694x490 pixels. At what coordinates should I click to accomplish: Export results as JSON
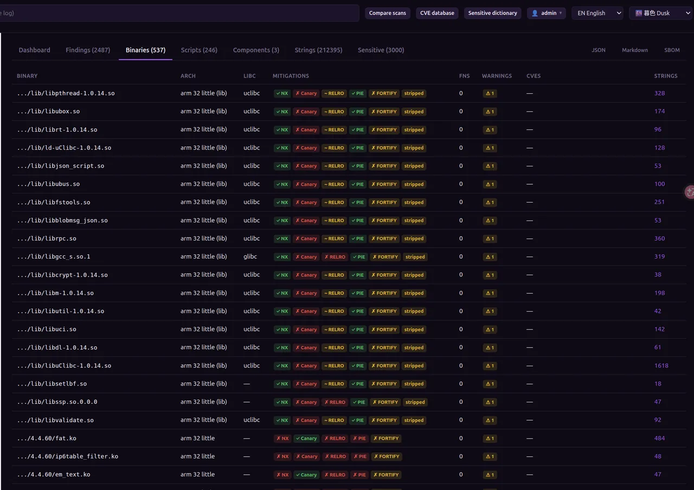coord(599,50)
